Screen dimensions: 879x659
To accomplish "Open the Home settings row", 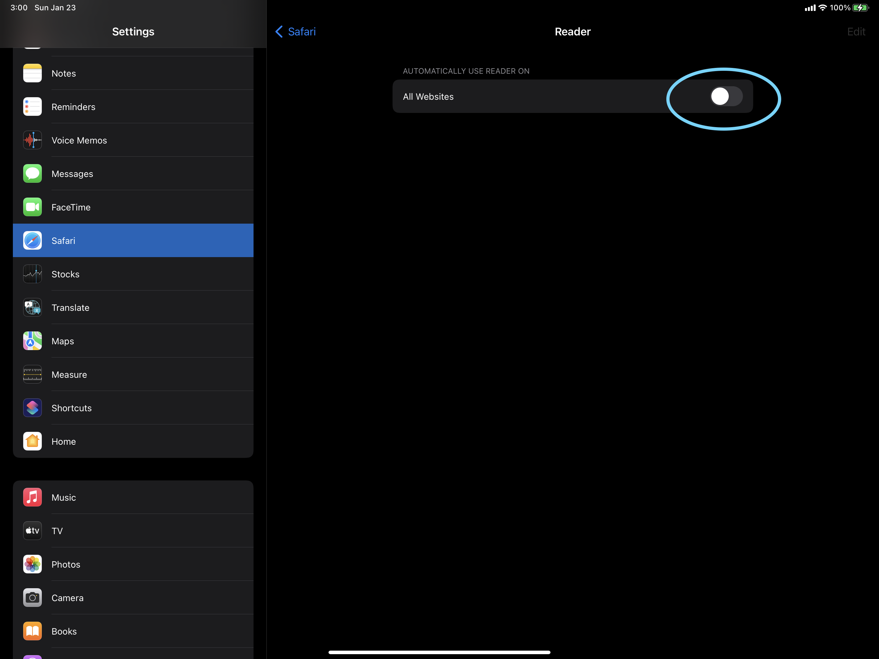I will 133,441.
